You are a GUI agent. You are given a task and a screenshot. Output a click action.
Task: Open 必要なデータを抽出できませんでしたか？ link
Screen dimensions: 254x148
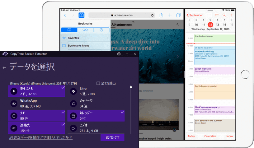click(x=41, y=137)
